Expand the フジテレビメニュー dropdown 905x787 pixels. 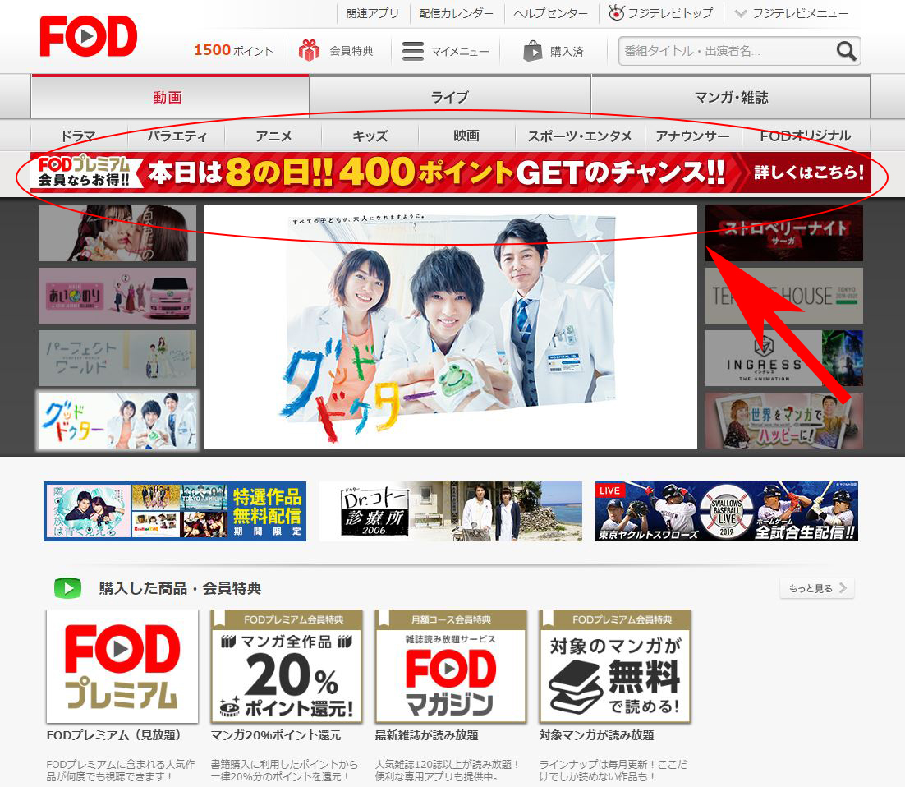[x=792, y=12]
